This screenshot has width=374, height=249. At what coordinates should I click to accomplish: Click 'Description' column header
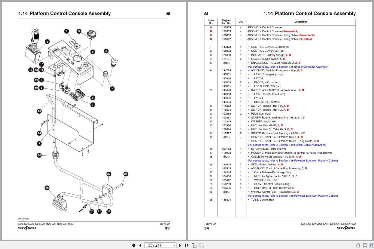pos(301,22)
